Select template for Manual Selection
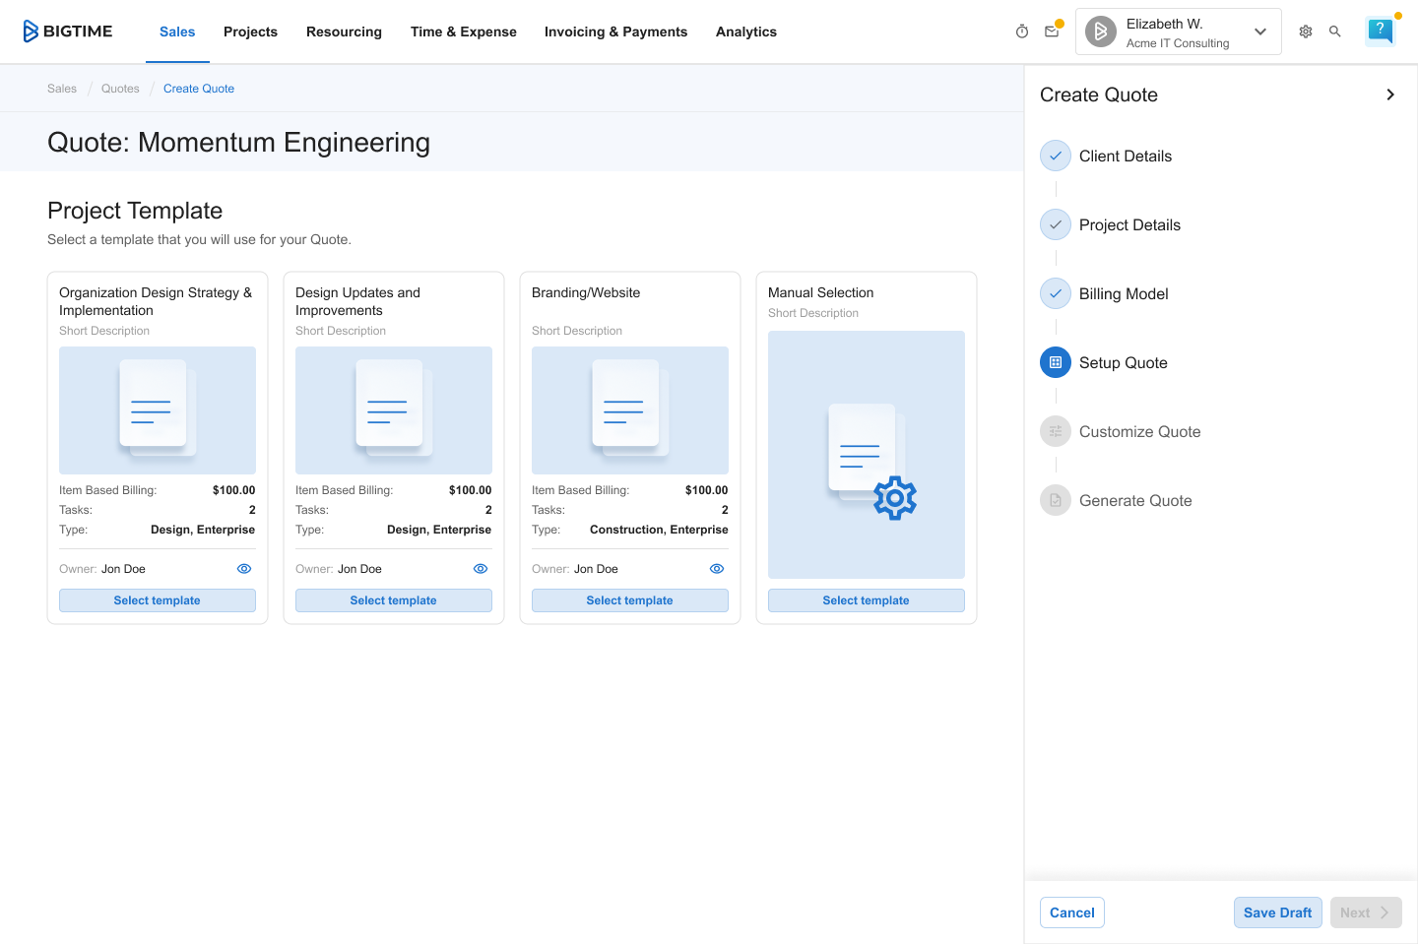1418x944 pixels. click(866, 600)
